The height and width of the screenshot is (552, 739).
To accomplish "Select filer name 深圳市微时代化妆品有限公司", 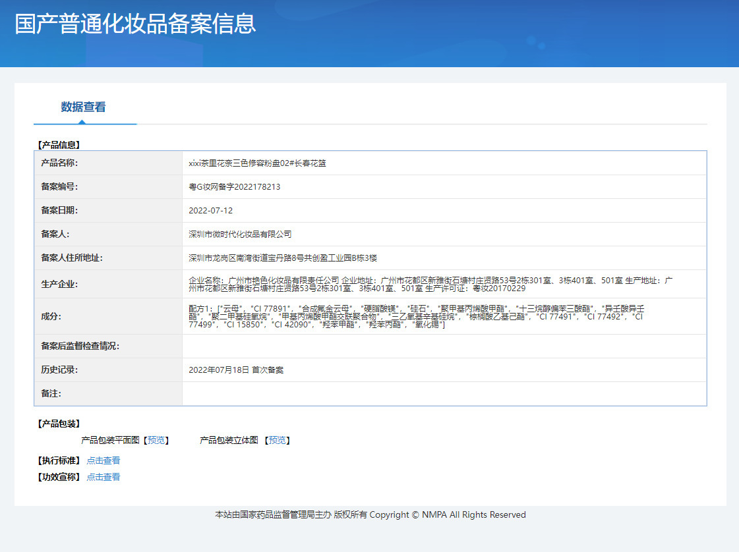I will point(240,234).
